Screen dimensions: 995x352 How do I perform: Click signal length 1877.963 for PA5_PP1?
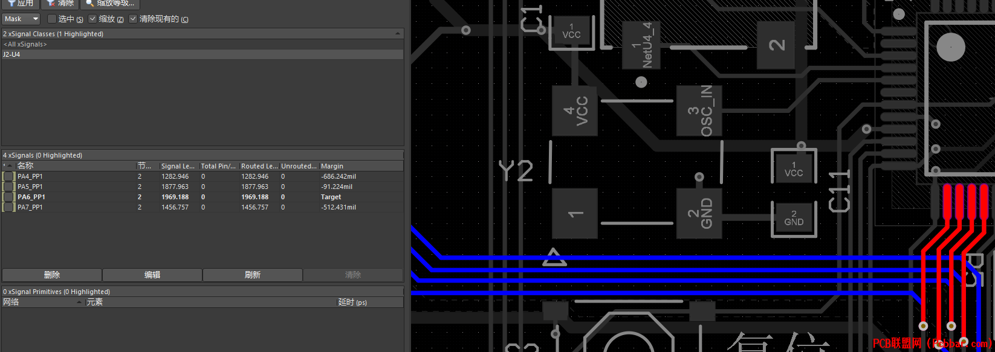[175, 187]
